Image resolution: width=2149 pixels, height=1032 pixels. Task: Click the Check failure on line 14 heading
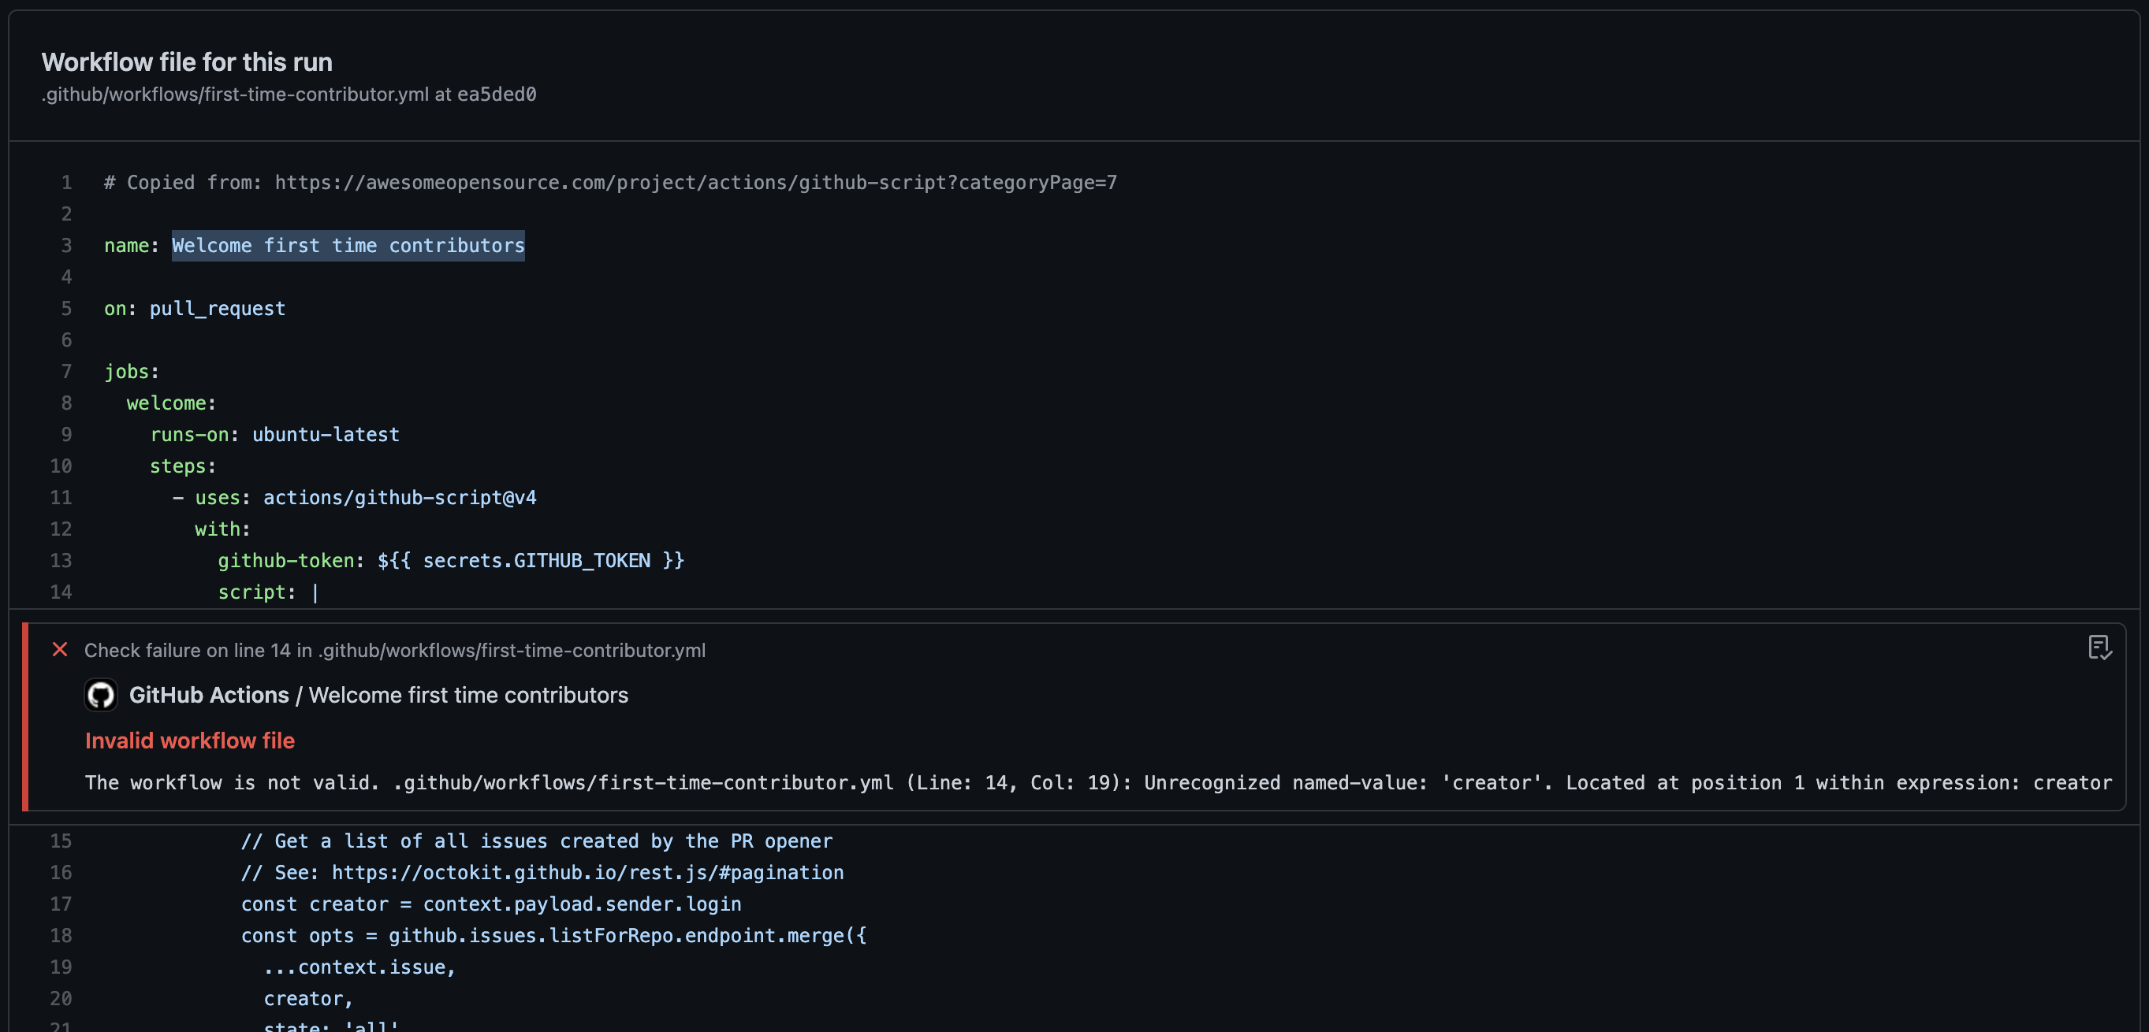point(395,650)
